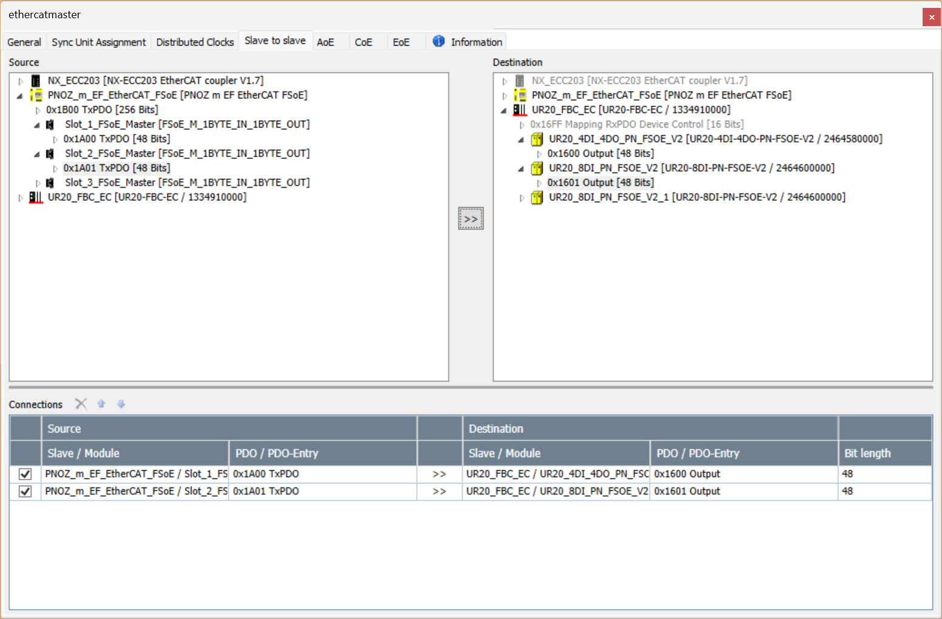Add connection with the >> button

471,218
